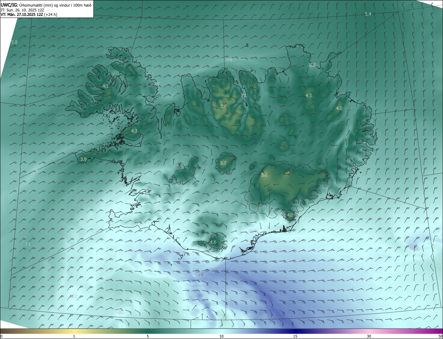The width and height of the screenshot is (443, 339).
Task: Click the 3.6 value label
Action: tap(223, 106)
